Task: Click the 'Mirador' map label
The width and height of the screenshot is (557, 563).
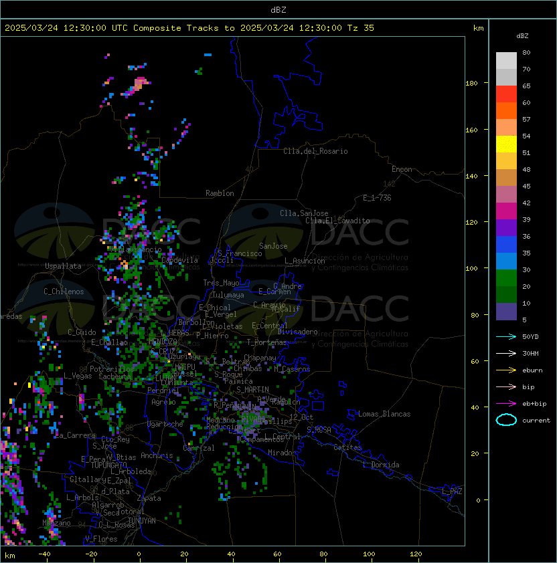Action: point(282,453)
